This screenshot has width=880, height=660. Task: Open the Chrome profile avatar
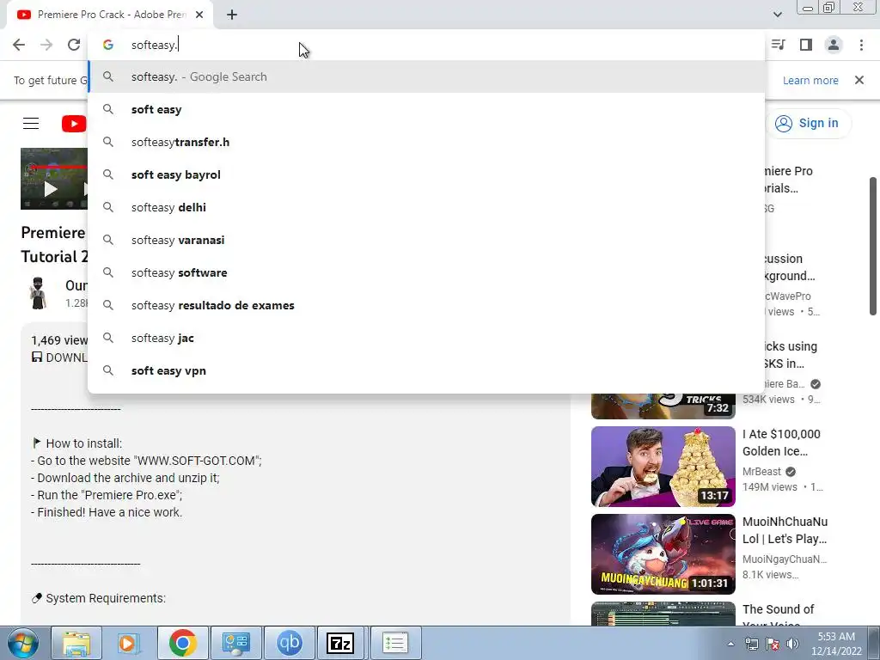[x=834, y=45]
